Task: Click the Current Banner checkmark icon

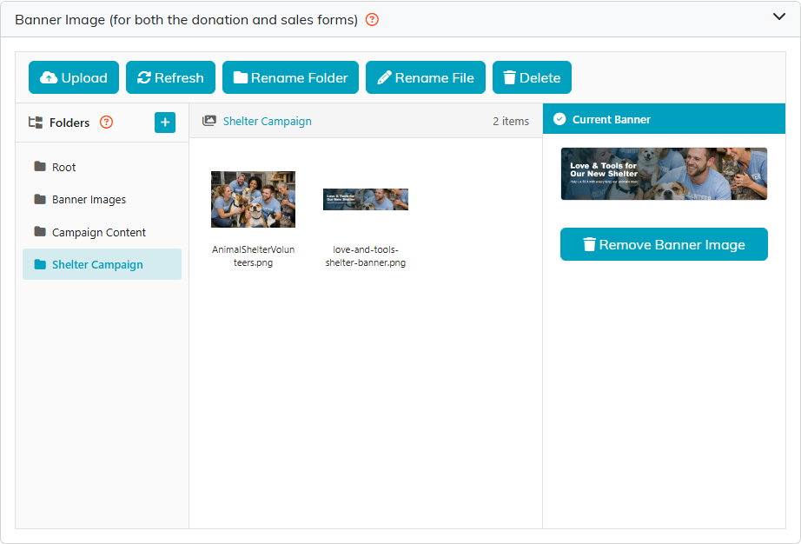Action: point(559,119)
